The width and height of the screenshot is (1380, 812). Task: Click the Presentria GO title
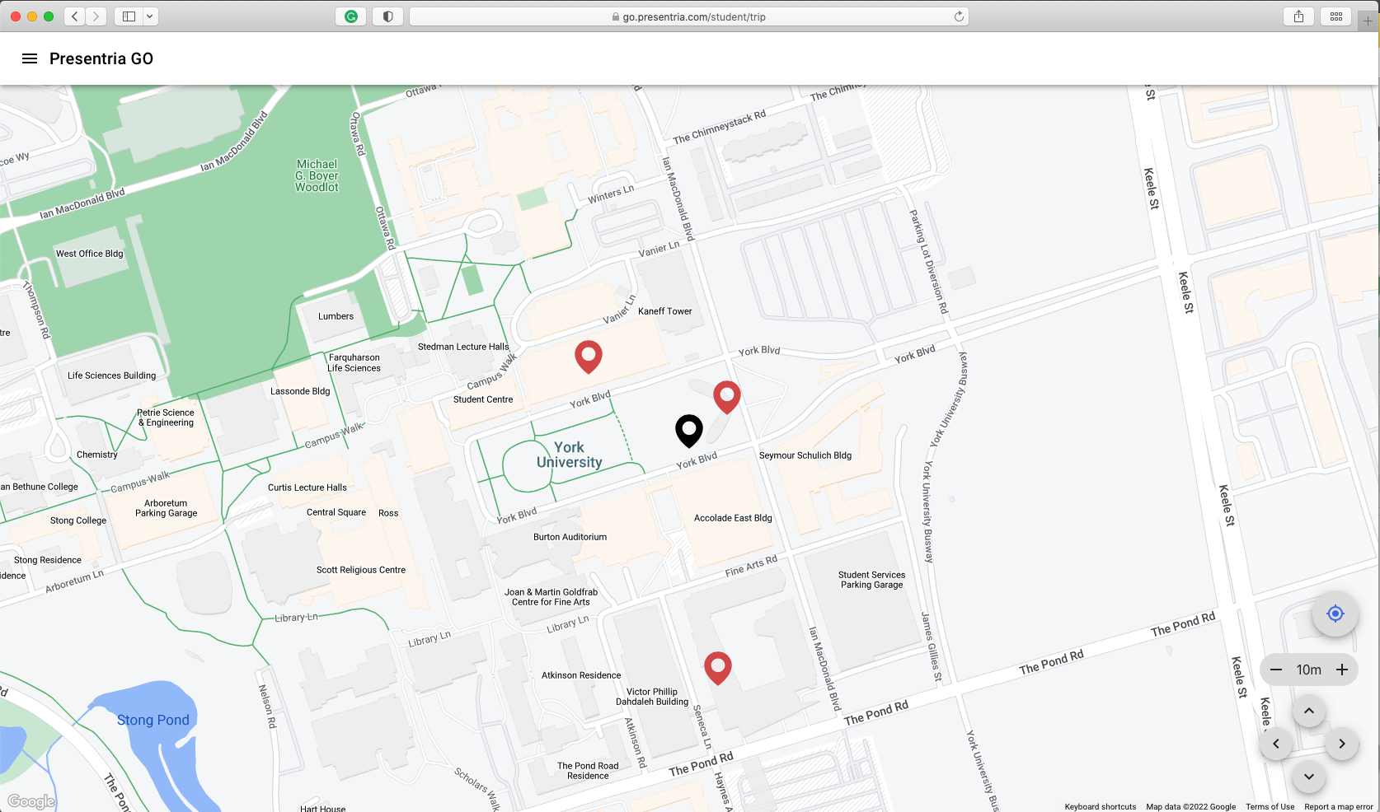point(101,58)
